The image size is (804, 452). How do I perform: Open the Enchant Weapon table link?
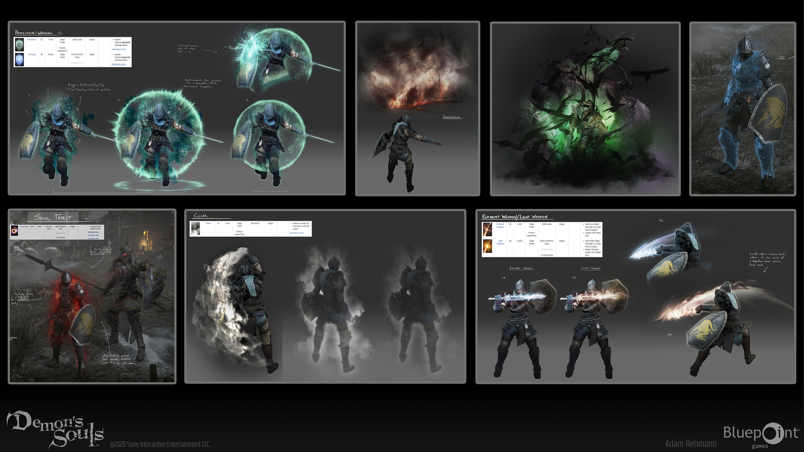[500, 226]
